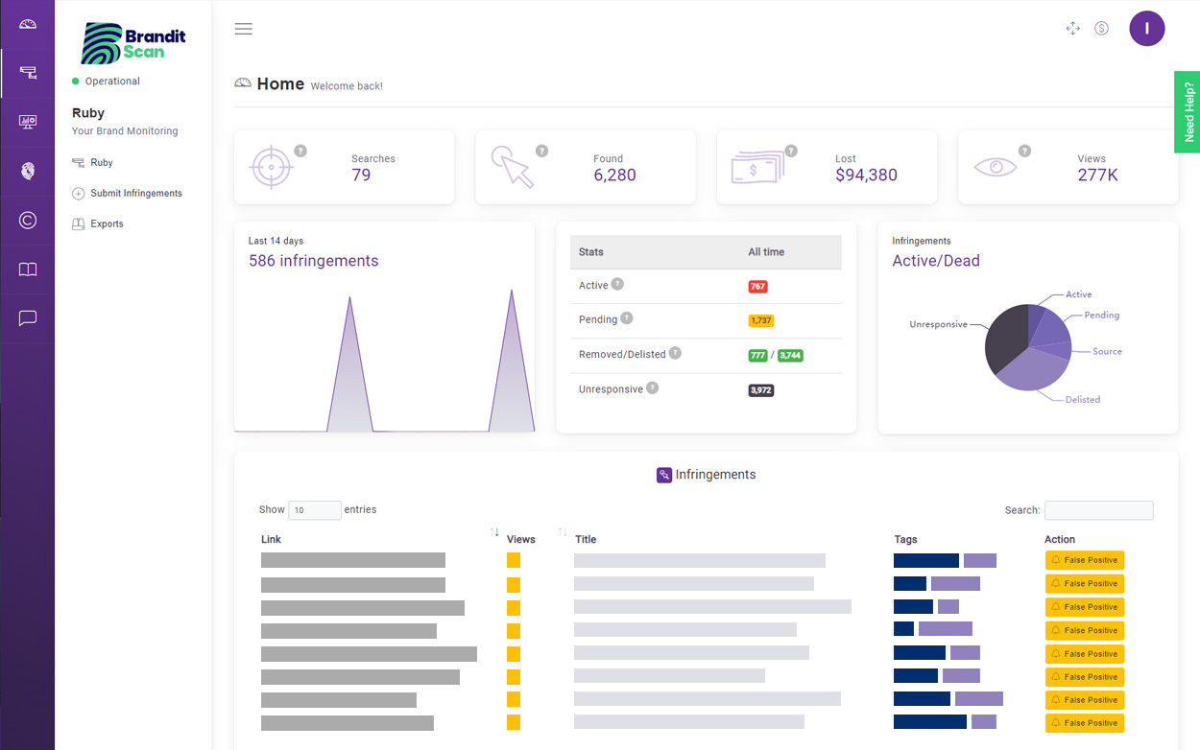
Task: Click the BranditScan logo
Action: click(133, 43)
